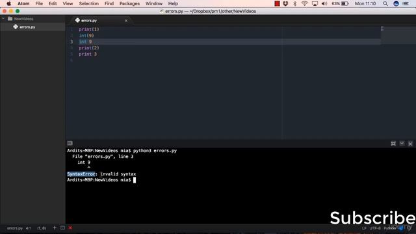The width and height of the screenshot is (416, 234).
Task: Maximize the terminal panel
Action: [x=393, y=144]
